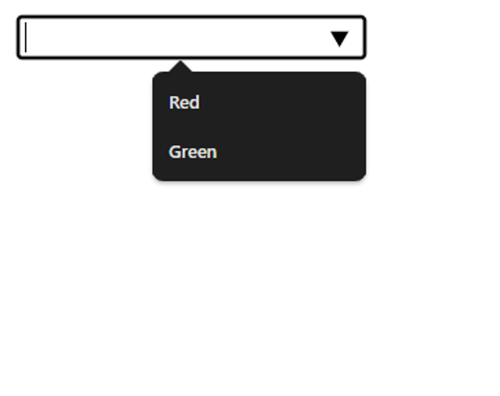Click the Red text label
Viewport: 500px width, 396px height.
[x=184, y=102]
